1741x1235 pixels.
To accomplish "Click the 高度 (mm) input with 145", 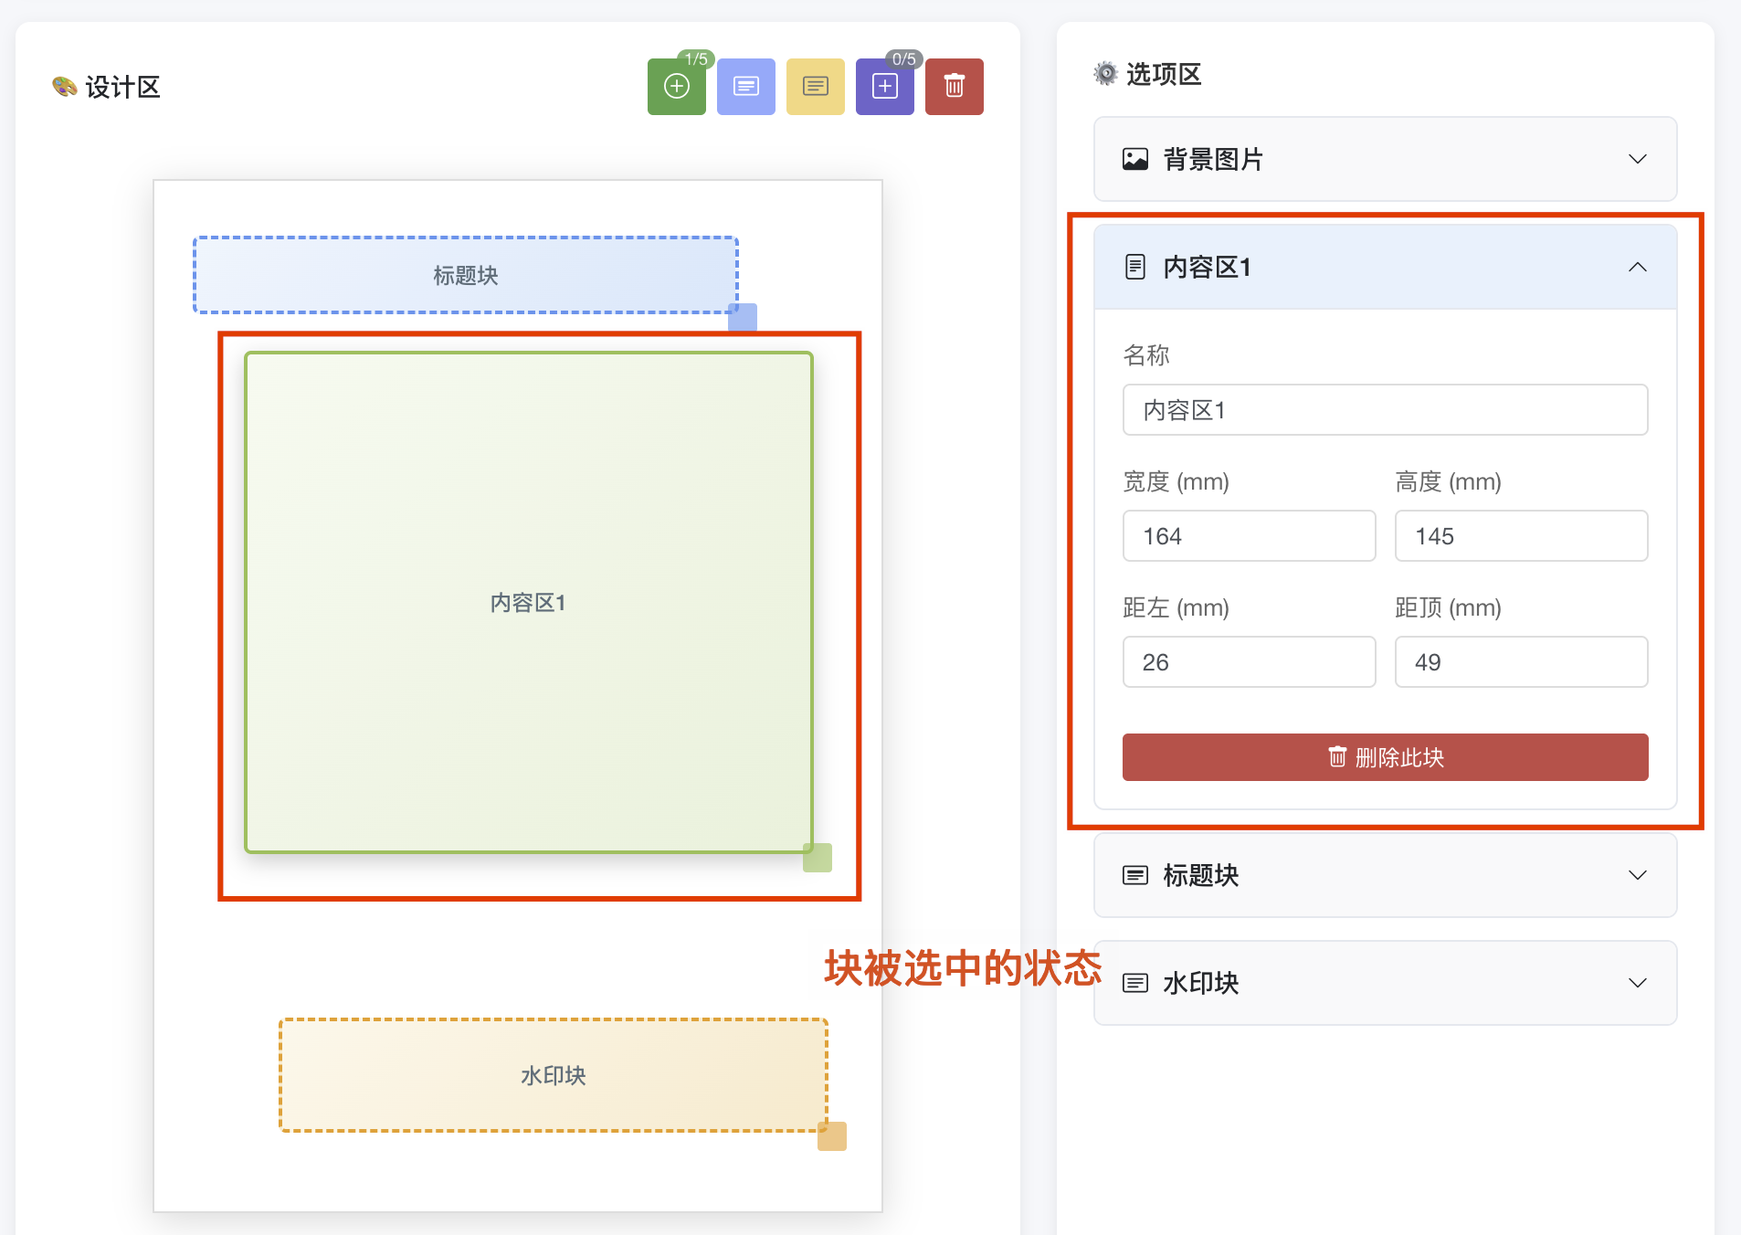I will [1521, 536].
